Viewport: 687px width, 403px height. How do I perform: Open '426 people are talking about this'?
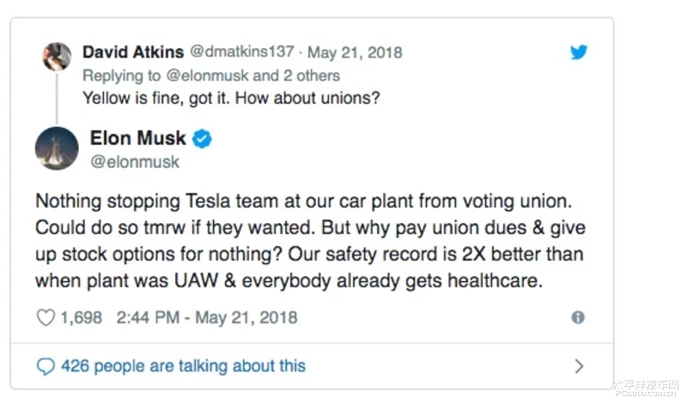(183, 366)
